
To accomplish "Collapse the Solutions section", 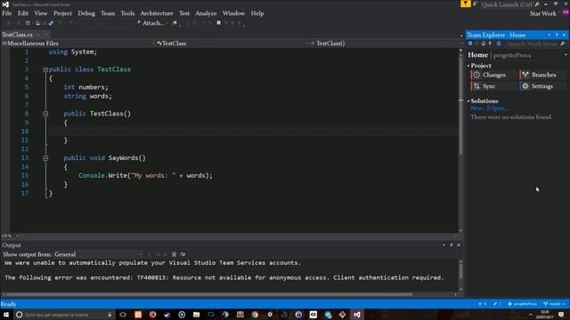I will coord(468,100).
